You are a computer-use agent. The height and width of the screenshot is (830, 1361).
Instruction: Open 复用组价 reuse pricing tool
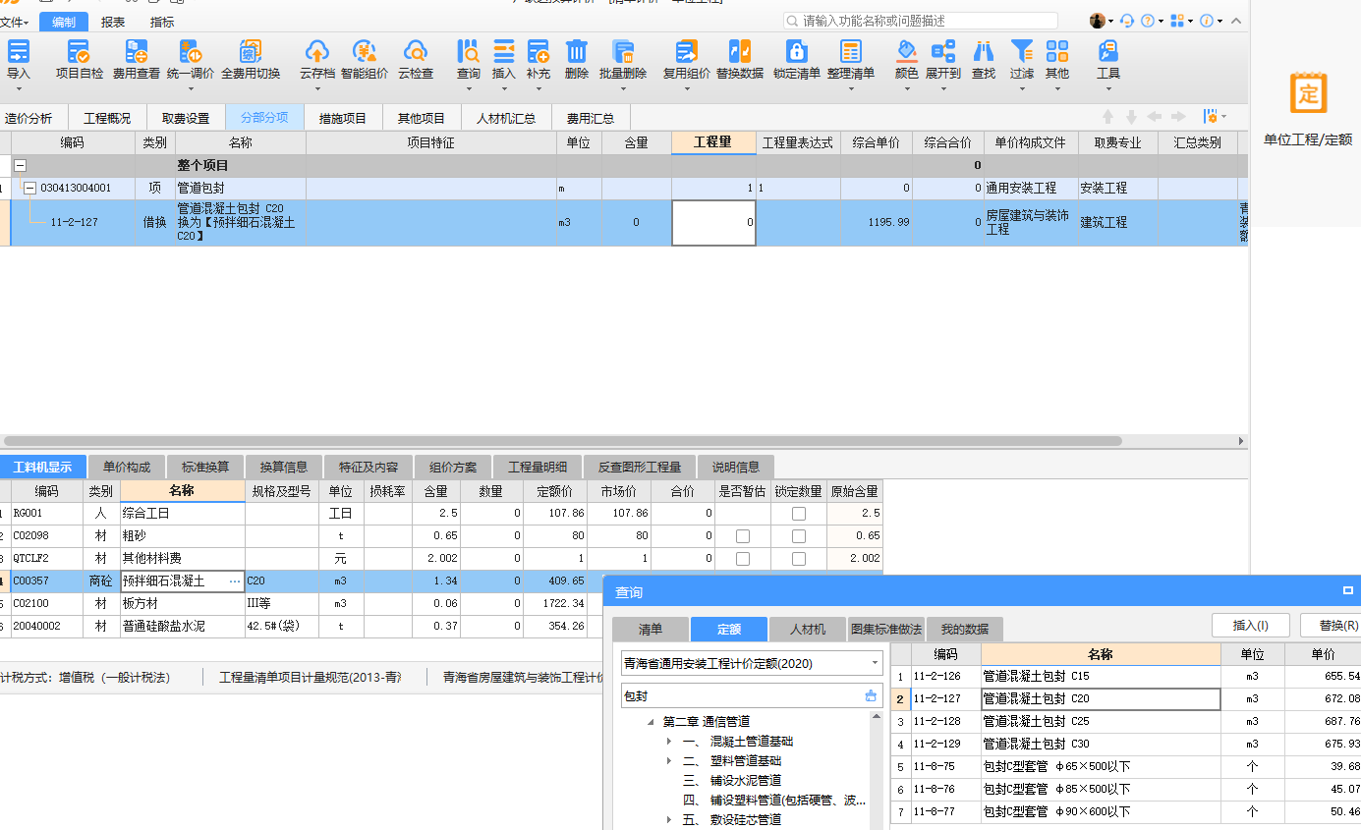[x=686, y=51]
